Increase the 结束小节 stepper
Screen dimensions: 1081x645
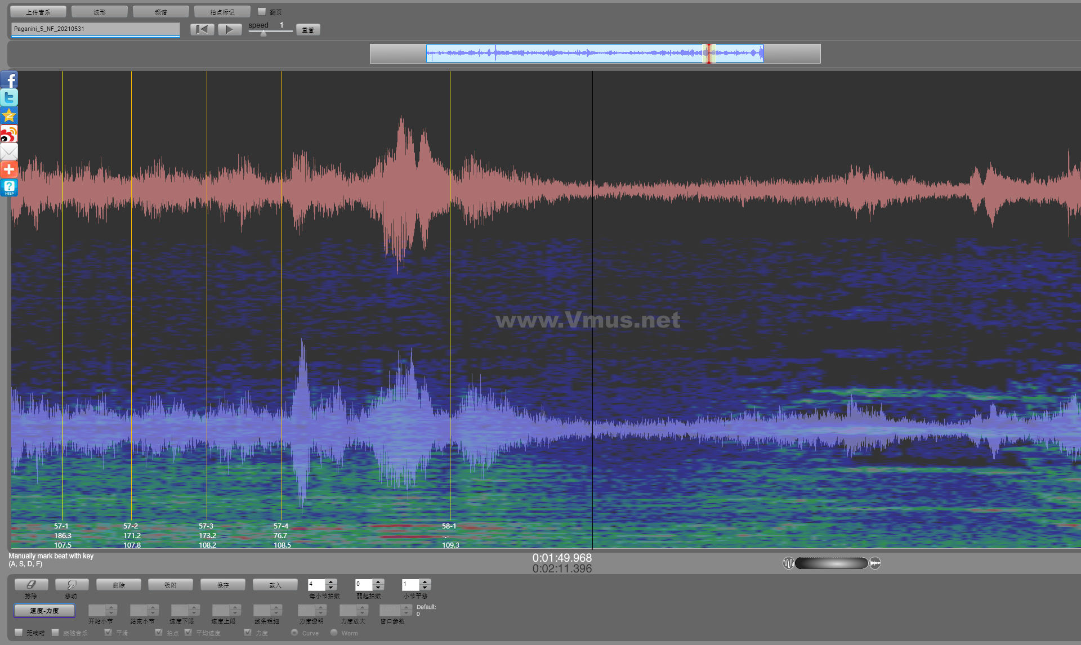pyautogui.click(x=153, y=607)
